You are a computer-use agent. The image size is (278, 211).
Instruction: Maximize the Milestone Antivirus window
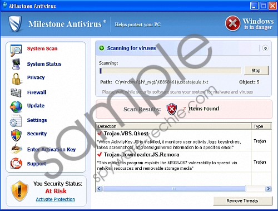(264, 6)
